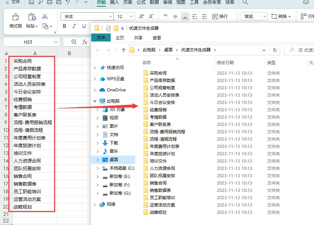Click 此电脑 in address breadcrumb

[x=149, y=50]
